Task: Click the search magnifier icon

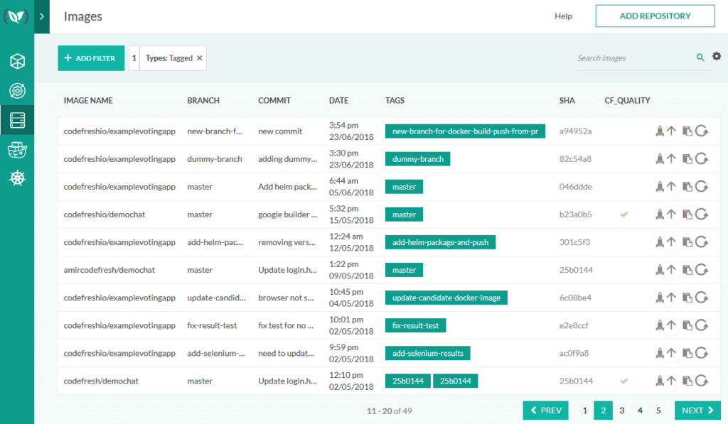Action: (x=700, y=56)
